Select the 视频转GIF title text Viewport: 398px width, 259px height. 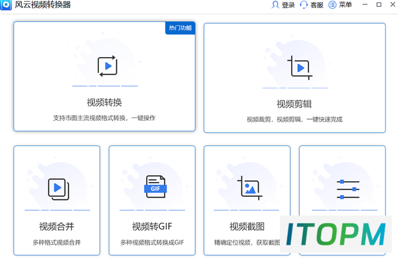click(x=152, y=226)
